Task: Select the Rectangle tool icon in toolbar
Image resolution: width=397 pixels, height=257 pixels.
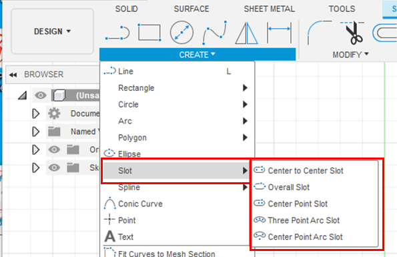Action: [149, 33]
